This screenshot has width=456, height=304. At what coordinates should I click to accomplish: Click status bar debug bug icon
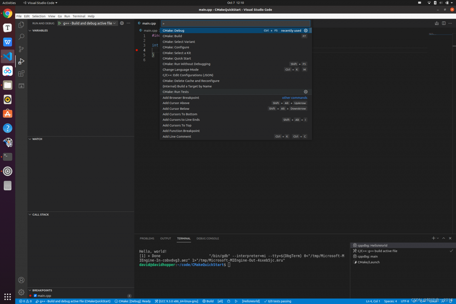[229, 301]
